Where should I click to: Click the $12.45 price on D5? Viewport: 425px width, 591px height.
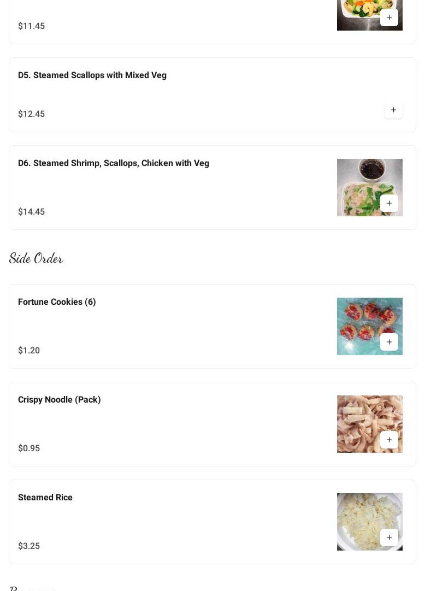[x=32, y=114]
